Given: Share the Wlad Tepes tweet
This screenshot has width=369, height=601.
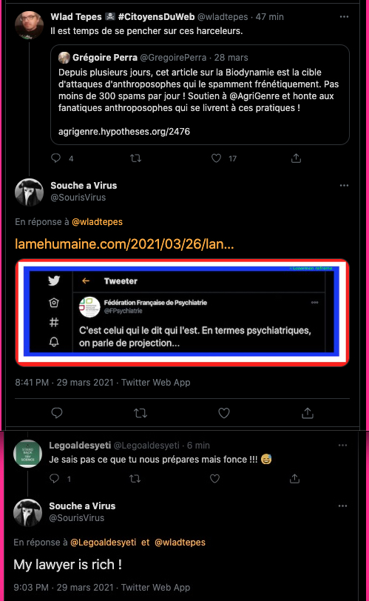Looking at the screenshot, I should (x=296, y=158).
